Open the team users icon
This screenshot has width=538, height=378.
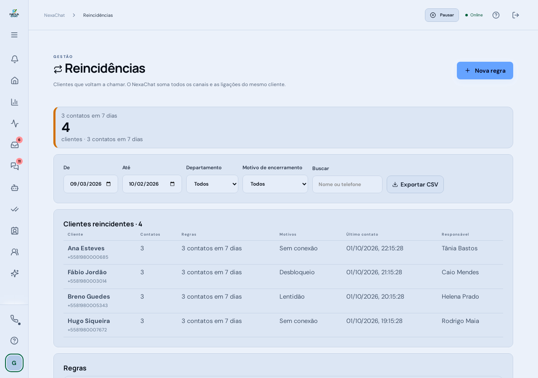click(14, 252)
